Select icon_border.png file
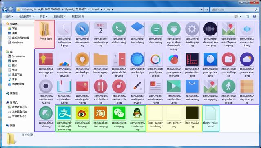 point(174,113)
